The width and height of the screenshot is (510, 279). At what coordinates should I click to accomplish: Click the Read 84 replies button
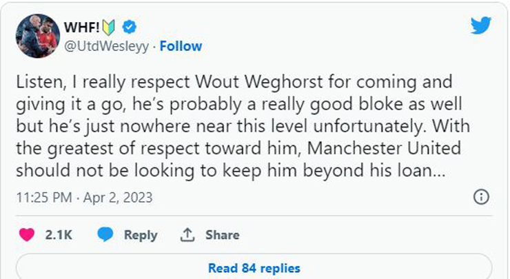click(x=254, y=268)
